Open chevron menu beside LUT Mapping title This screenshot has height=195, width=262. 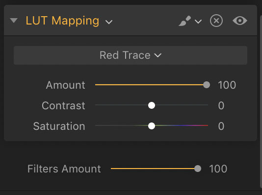click(109, 22)
